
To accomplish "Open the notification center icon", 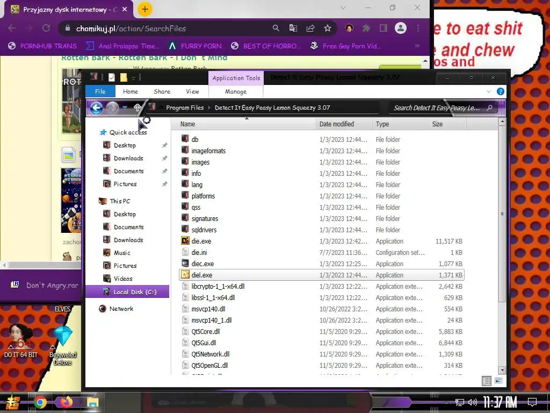I will tap(532, 402).
